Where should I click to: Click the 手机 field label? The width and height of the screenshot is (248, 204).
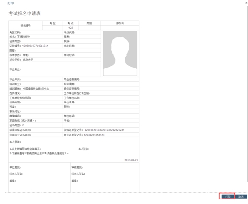point(67,121)
